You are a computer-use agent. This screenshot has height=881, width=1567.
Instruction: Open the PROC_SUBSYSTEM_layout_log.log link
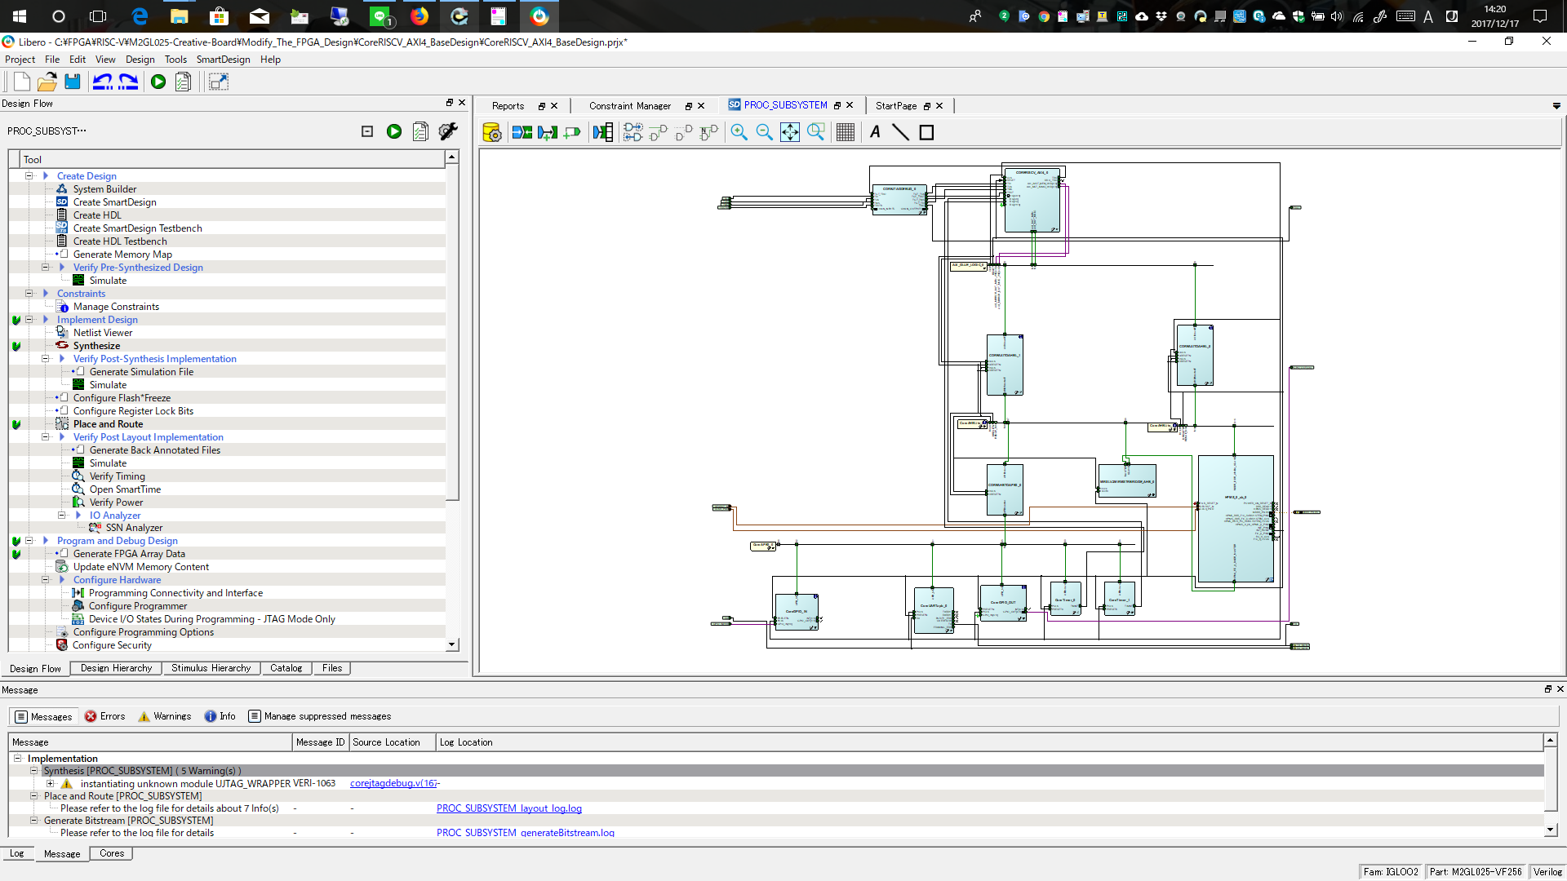(508, 808)
